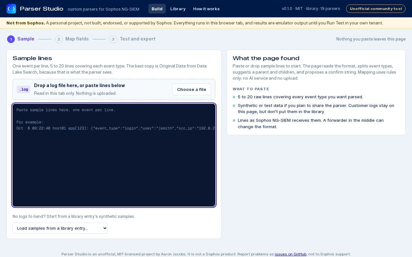Click the Test and export step label

point(137,39)
